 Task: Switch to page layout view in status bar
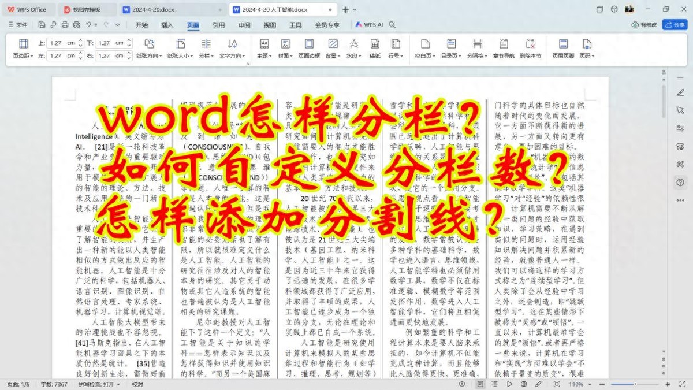click(480, 384)
